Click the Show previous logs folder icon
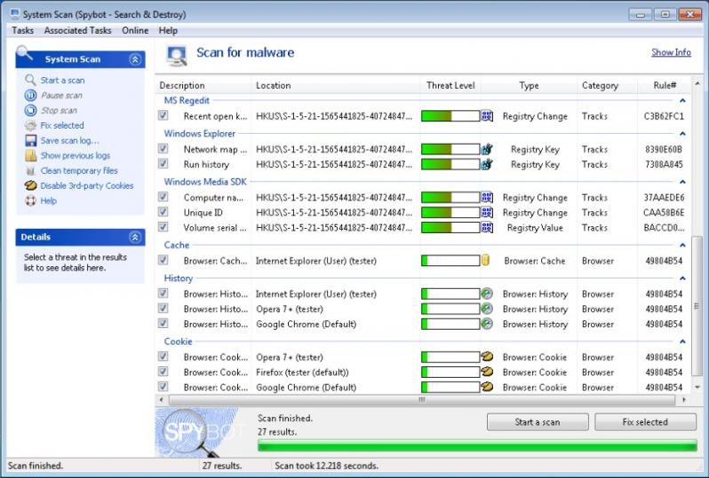Screen dimensions: 709x478 pos(30,155)
